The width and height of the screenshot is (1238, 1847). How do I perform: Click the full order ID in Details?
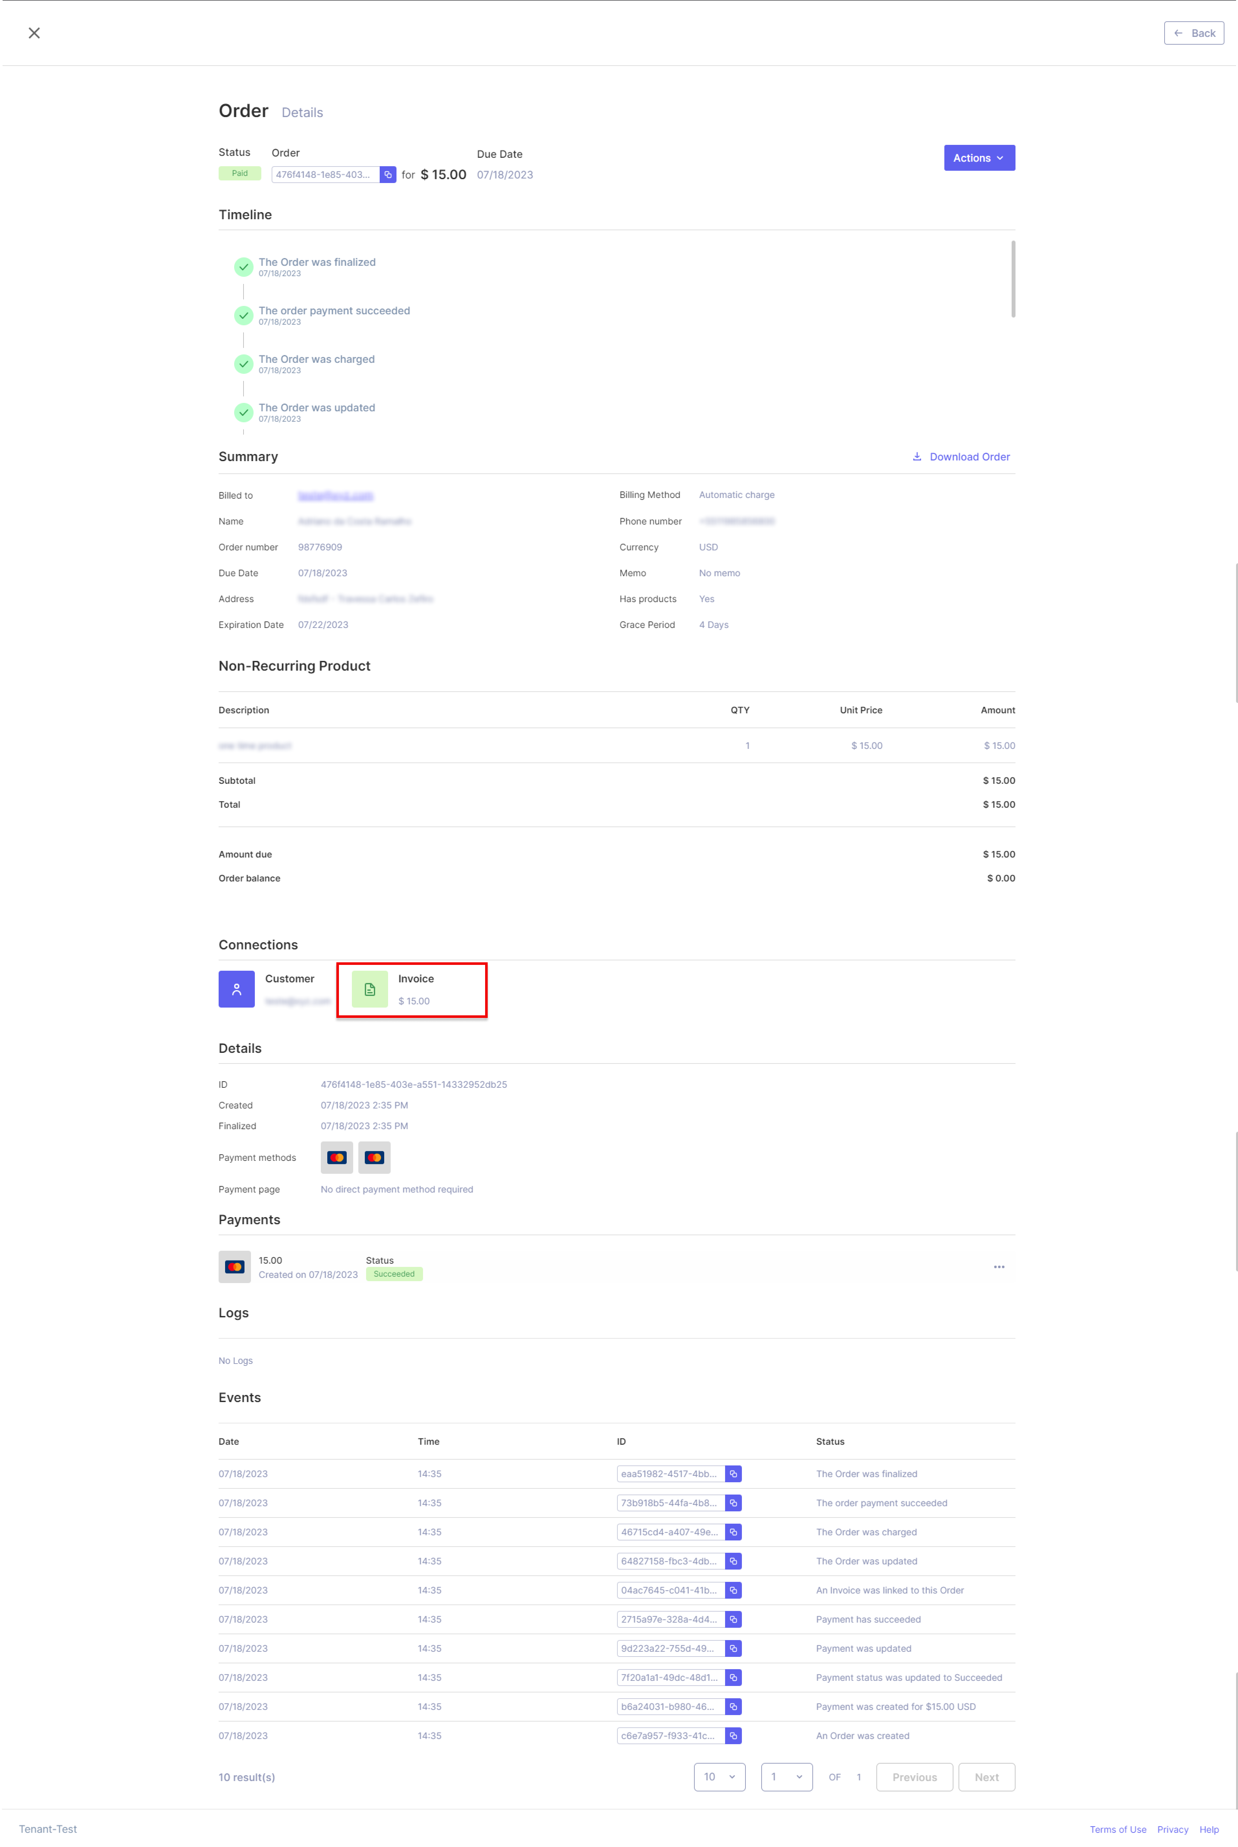pyautogui.click(x=414, y=1085)
